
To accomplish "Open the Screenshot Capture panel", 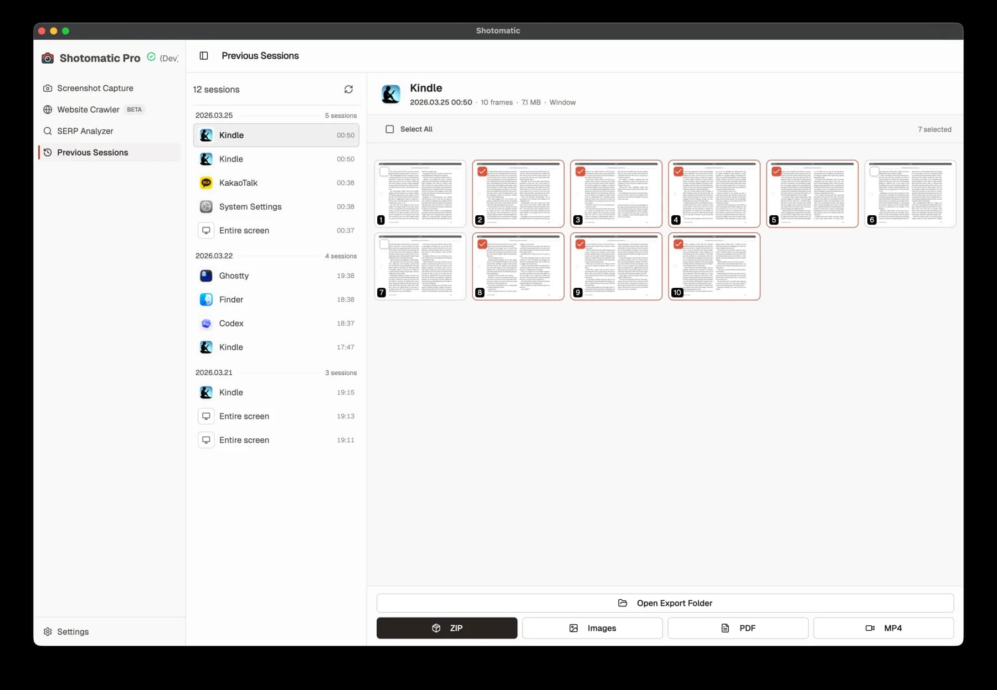I will tap(94, 88).
